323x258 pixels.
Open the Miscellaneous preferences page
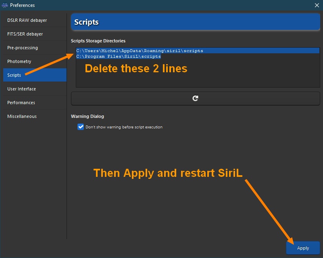35,116
